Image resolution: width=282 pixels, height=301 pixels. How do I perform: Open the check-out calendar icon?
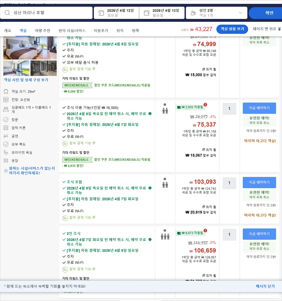[x=147, y=13]
